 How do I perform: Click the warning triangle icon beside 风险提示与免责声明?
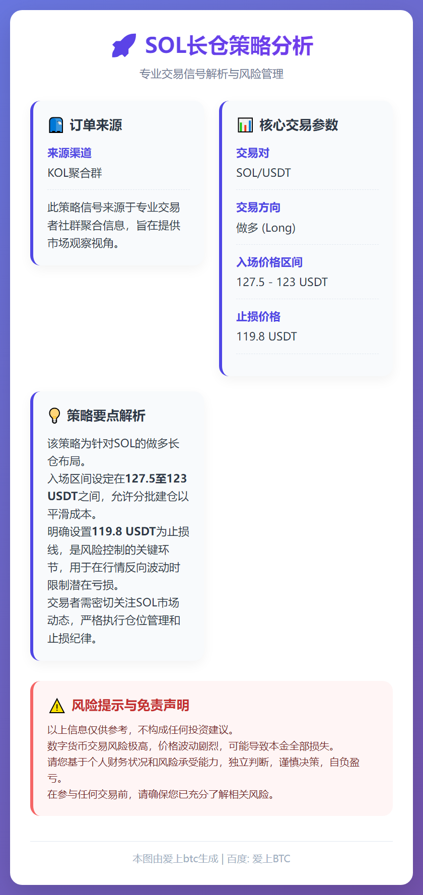[57, 706]
